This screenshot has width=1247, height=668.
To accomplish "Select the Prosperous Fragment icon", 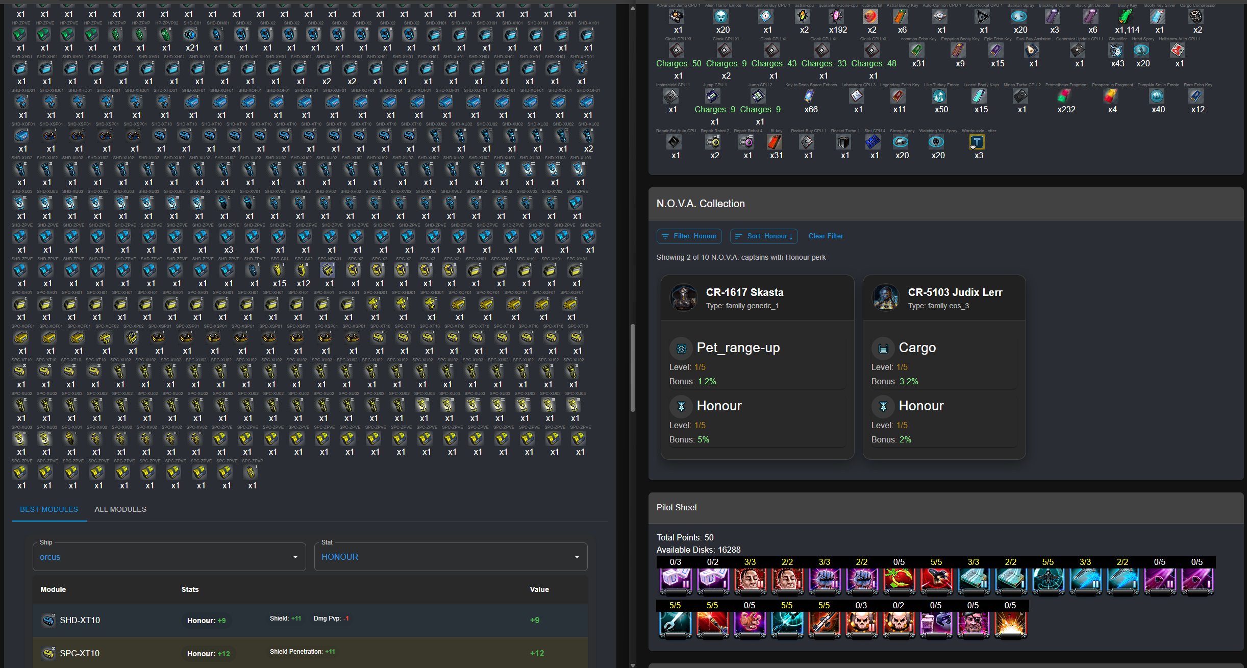I will [1111, 96].
